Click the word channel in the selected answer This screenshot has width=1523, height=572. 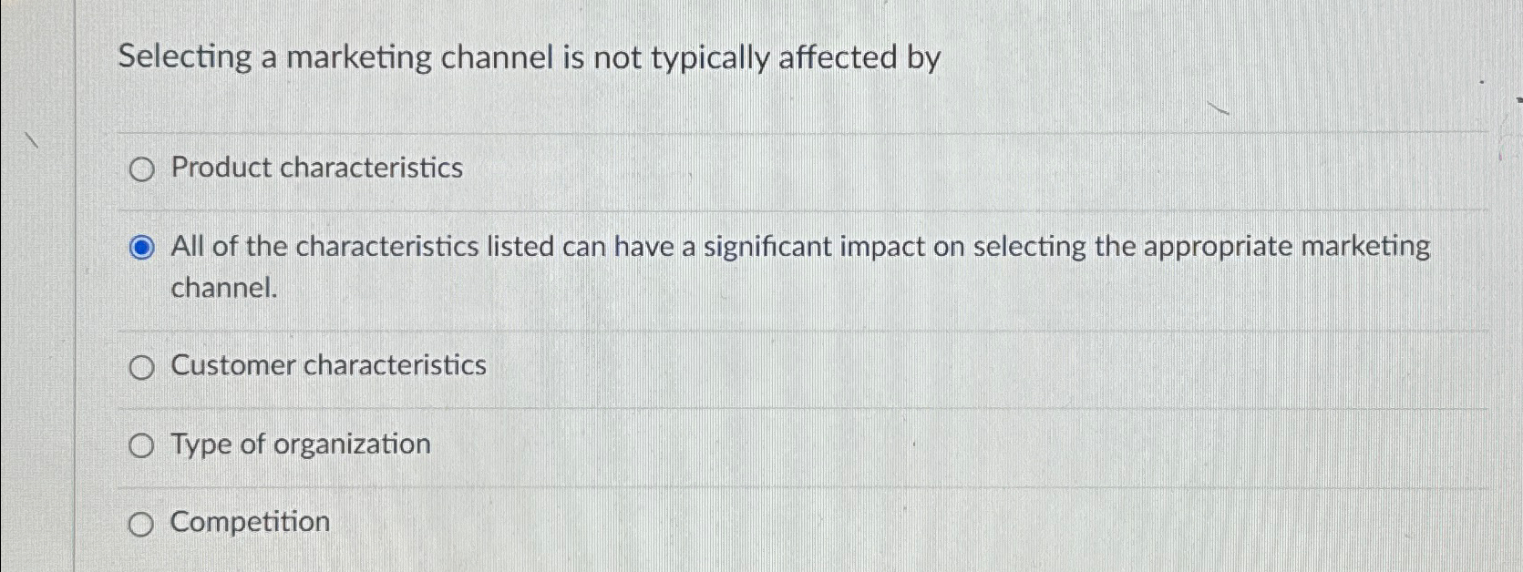coord(221,288)
